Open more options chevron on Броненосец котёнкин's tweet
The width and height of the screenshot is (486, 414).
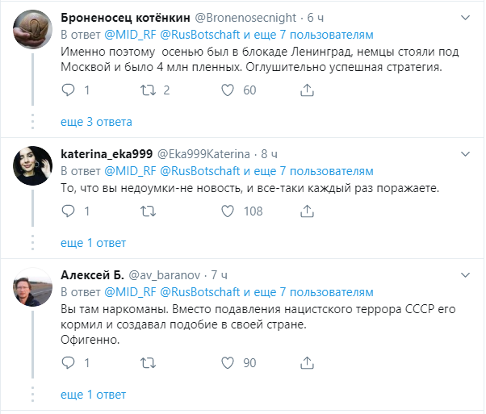tap(465, 17)
